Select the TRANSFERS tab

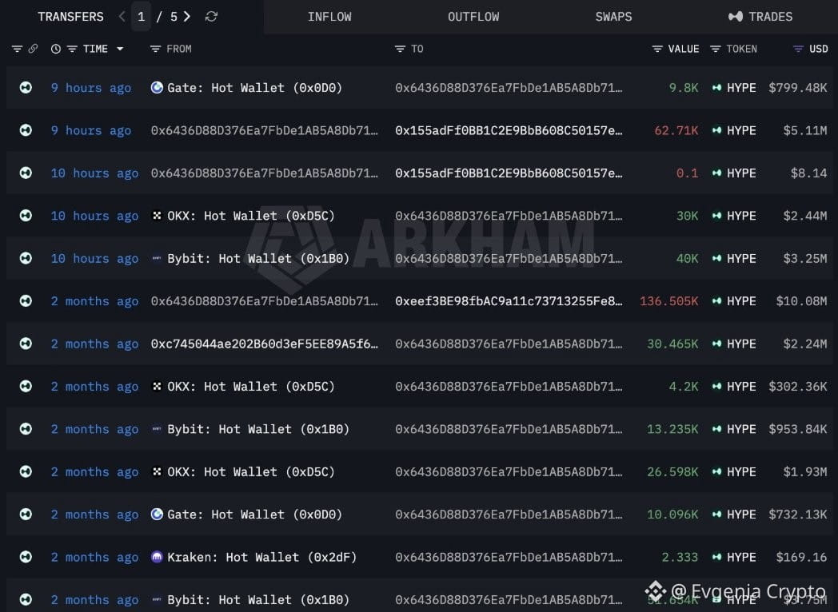tap(70, 17)
